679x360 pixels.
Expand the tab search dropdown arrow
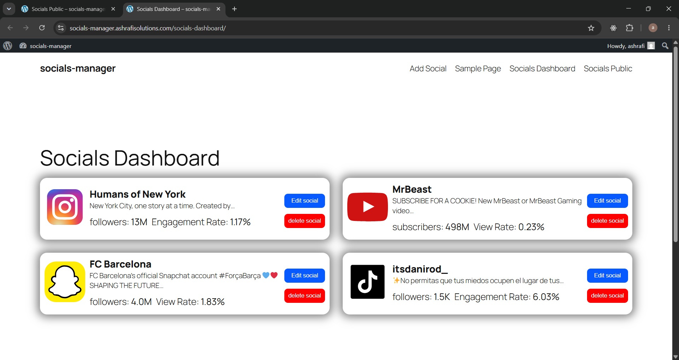click(9, 9)
